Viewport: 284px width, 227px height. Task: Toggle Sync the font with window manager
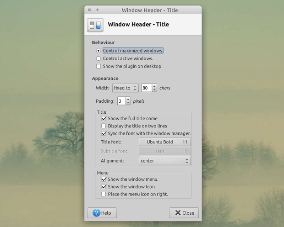tap(104, 133)
